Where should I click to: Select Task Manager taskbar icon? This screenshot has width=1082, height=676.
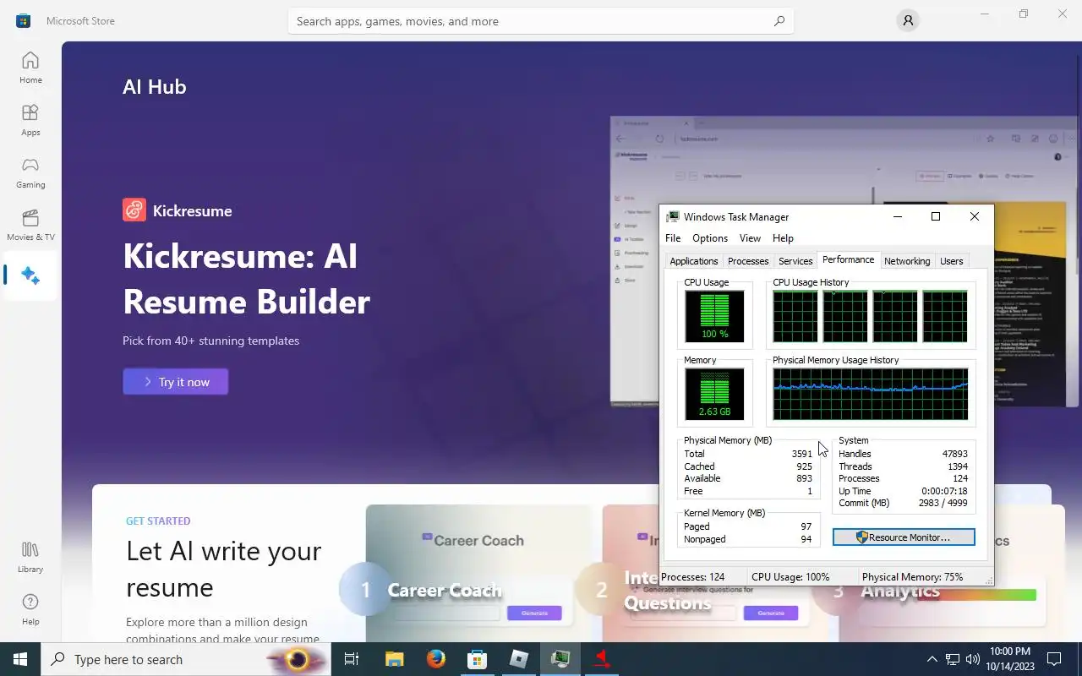560,659
